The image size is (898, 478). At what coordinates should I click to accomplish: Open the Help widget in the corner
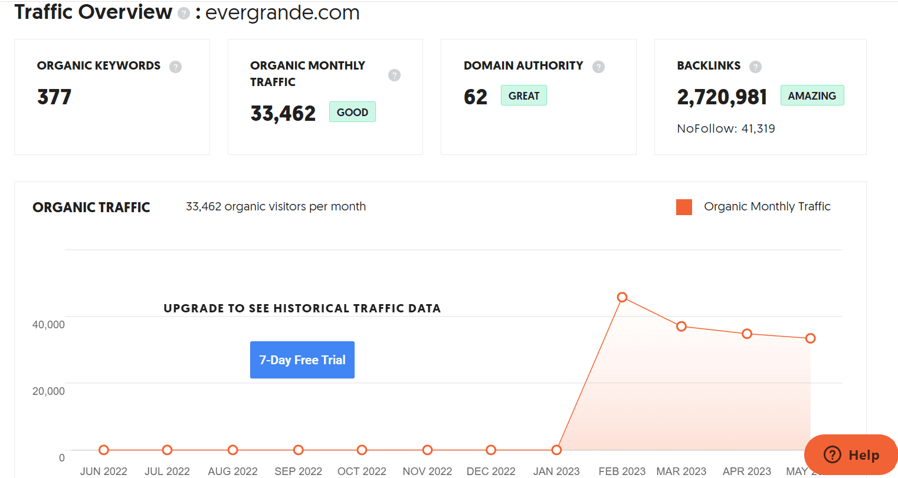(x=851, y=455)
